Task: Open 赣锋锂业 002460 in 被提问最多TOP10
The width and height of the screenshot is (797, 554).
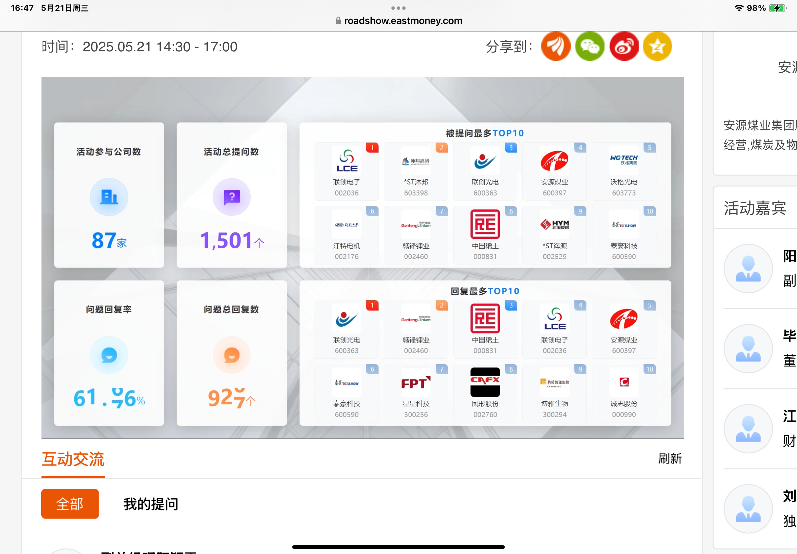Action: tap(416, 235)
